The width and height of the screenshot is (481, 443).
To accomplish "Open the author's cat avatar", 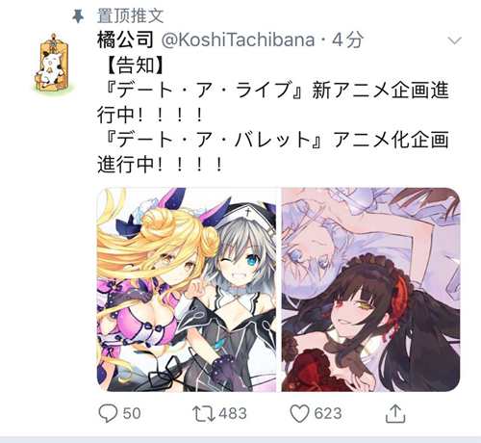I will [53, 63].
